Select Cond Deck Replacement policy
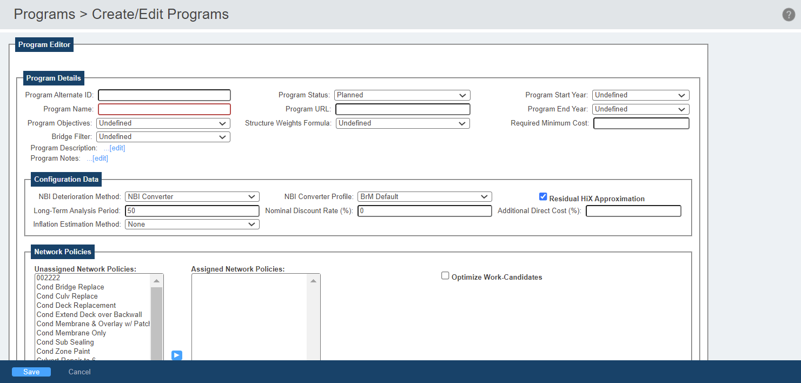The height and width of the screenshot is (383, 801). (x=92, y=306)
